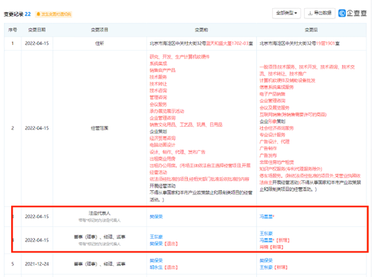Select the 2021-12-24 date cell
Screen dimensions: 372x277
click(x=37, y=264)
